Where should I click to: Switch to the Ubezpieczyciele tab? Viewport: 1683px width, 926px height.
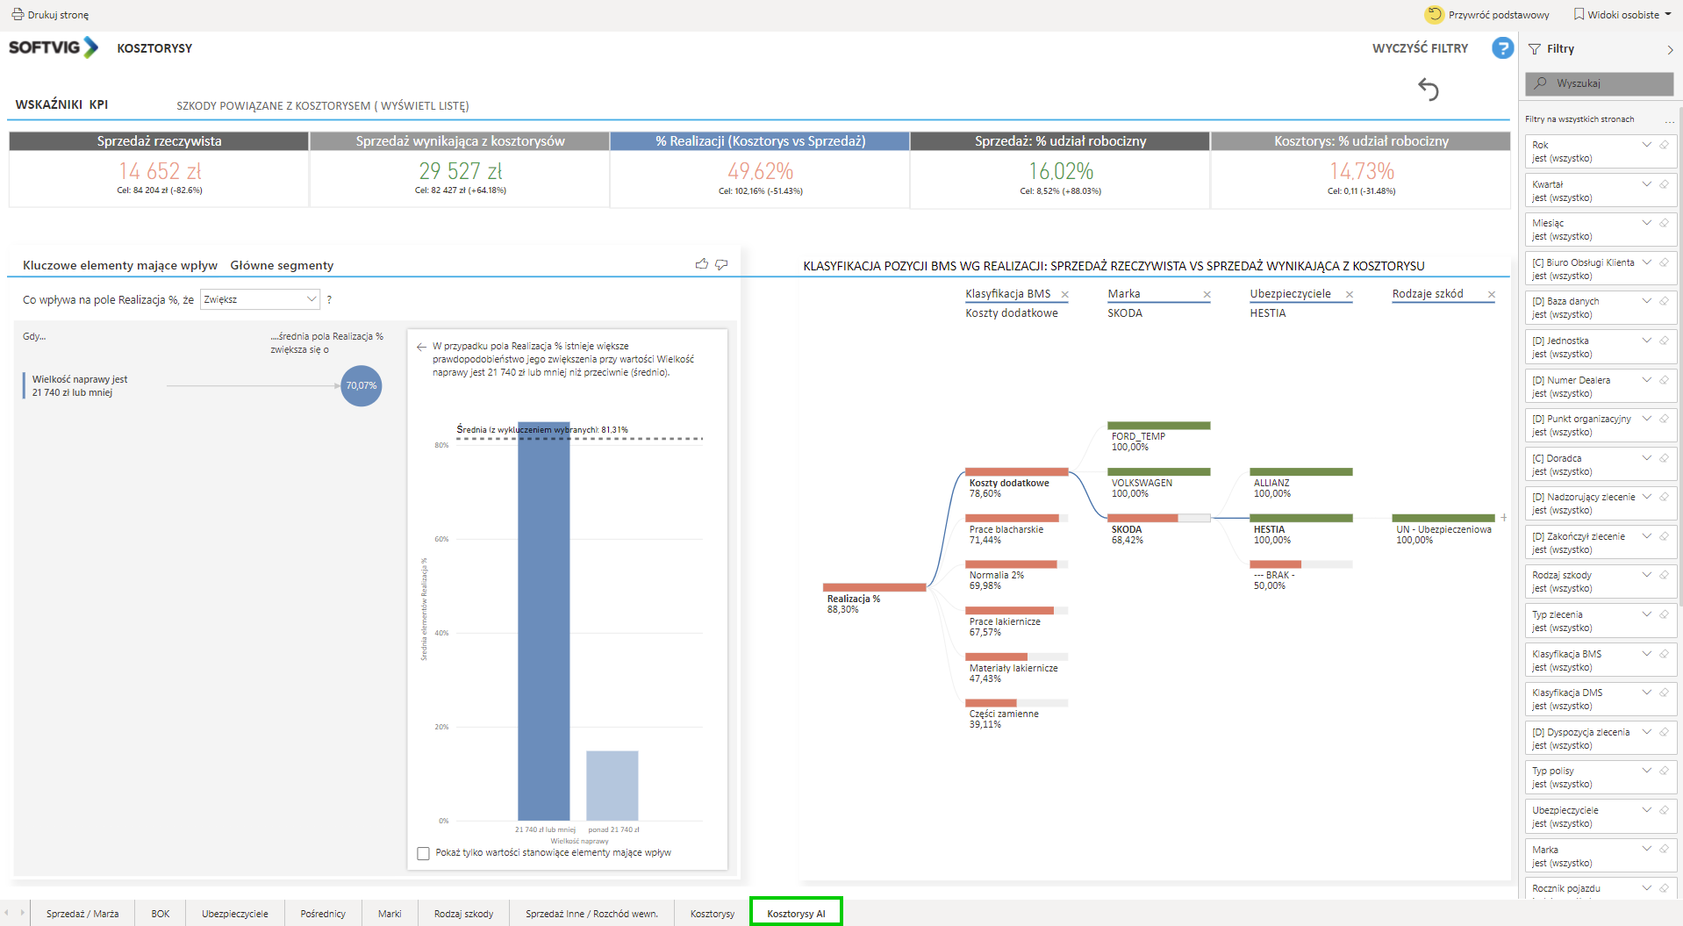coord(235,914)
